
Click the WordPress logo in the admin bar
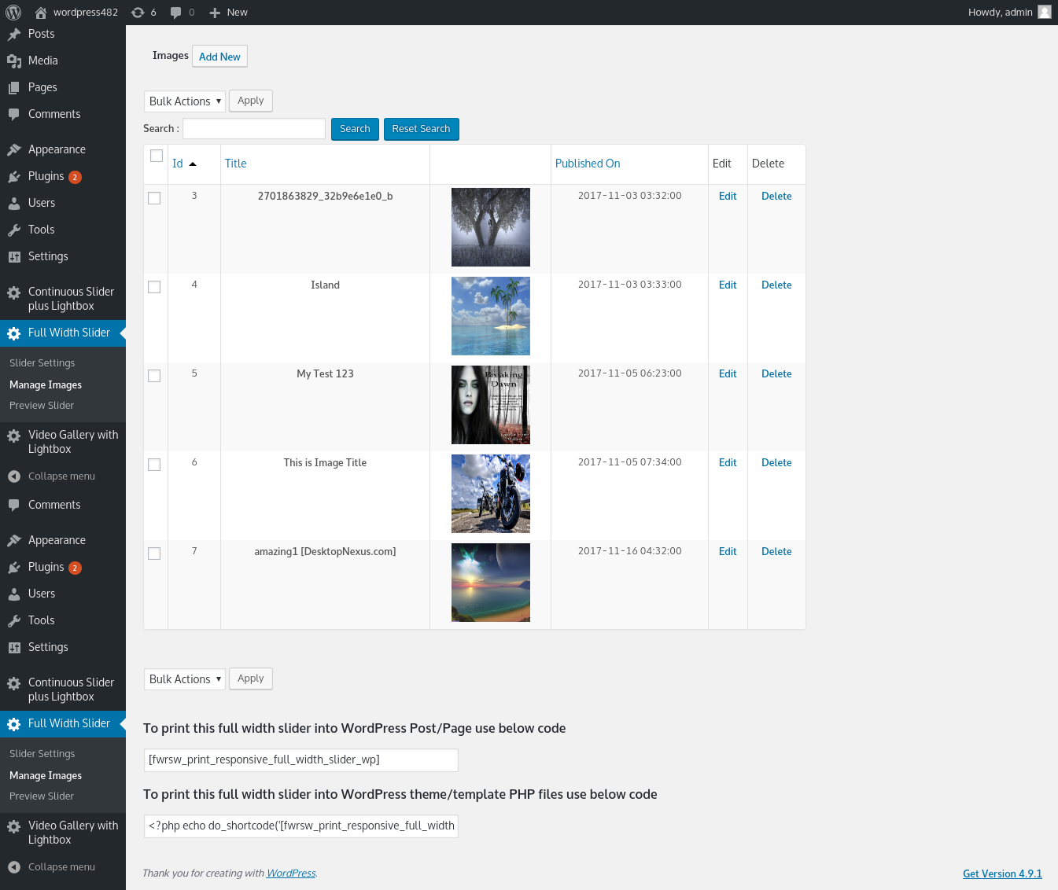click(13, 12)
